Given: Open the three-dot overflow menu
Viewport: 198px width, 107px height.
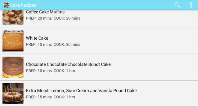Looking at the screenshot, I should pos(191,5).
